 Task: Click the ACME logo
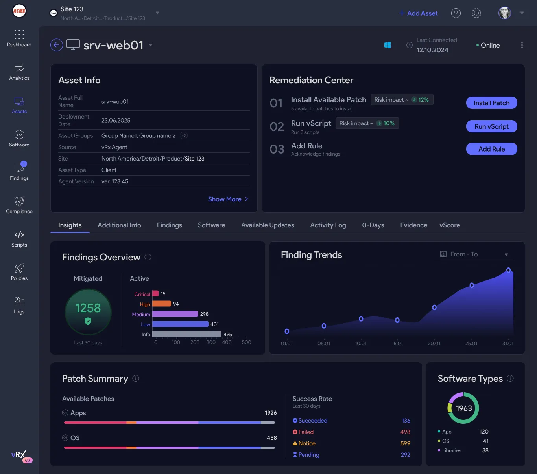point(19,11)
